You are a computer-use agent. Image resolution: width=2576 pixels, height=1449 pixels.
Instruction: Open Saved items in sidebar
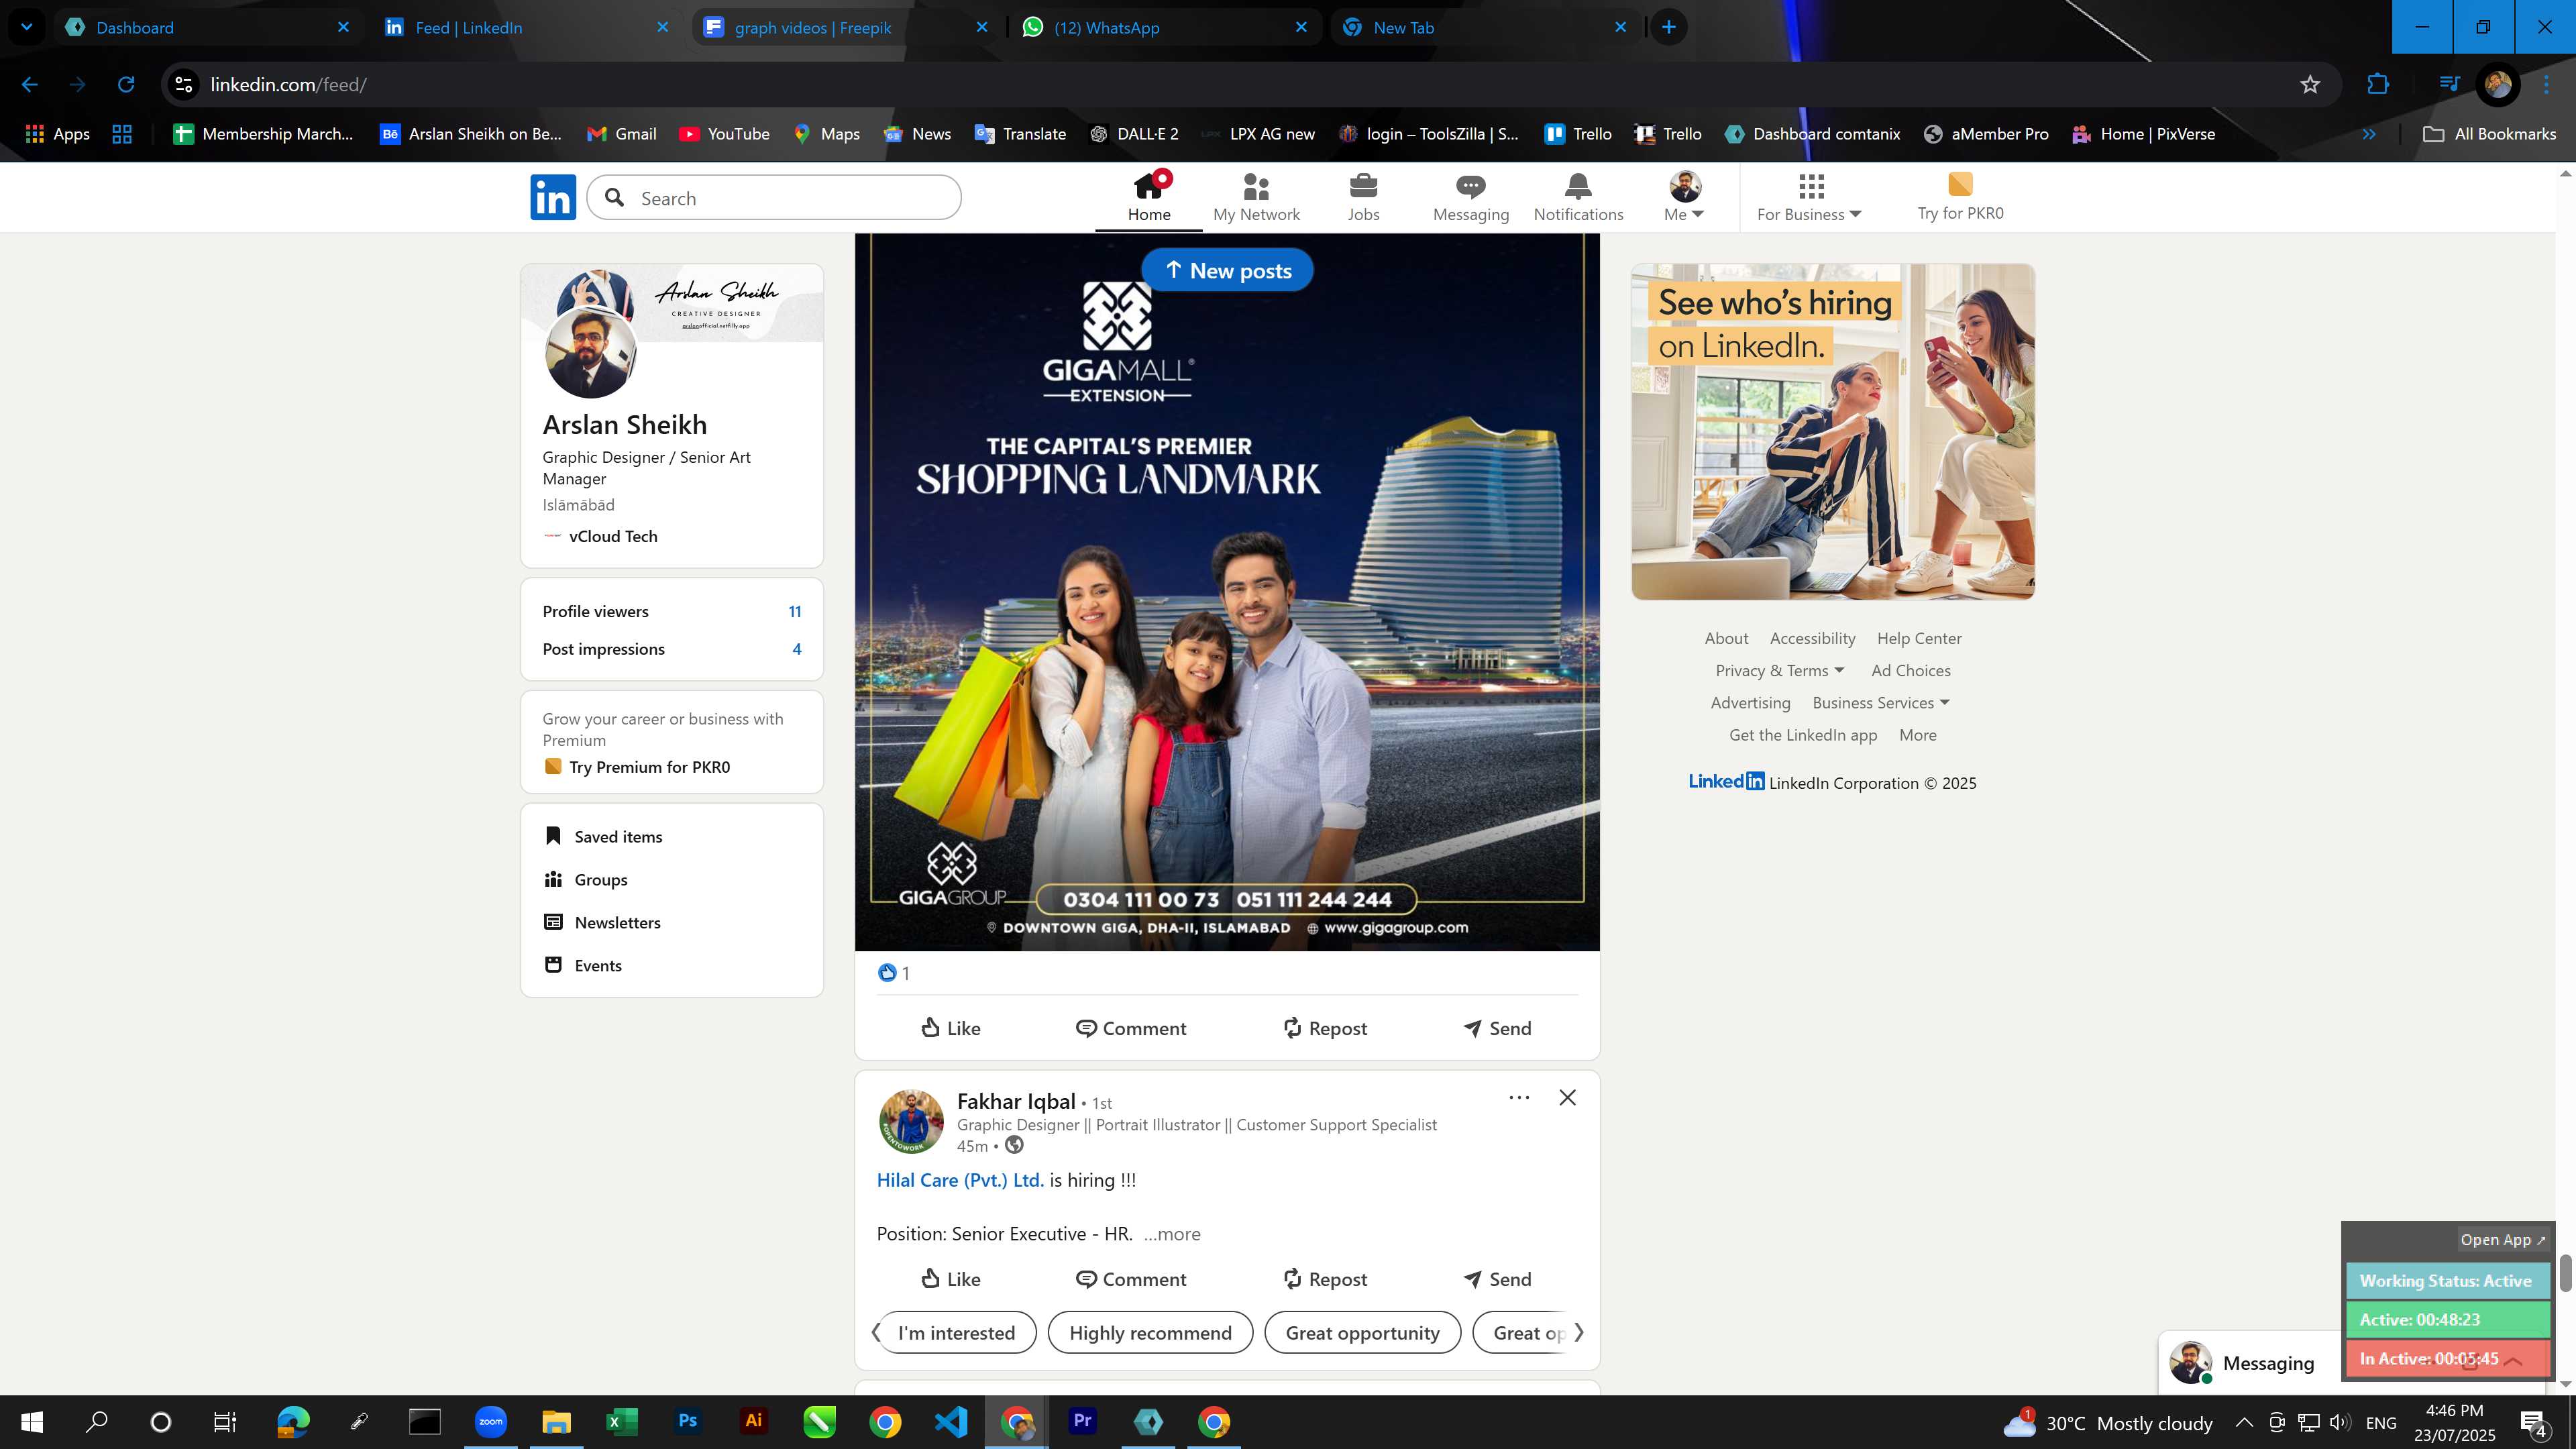point(604,837)
